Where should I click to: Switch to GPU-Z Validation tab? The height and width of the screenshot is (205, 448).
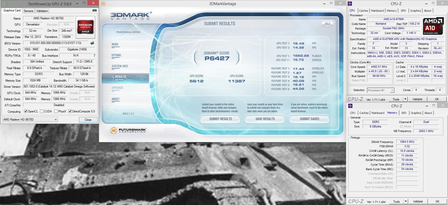click(x=42, y=11)
